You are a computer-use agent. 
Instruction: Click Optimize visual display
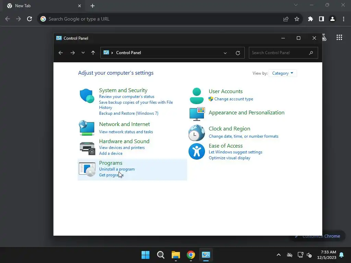click(x=229, y=158)
